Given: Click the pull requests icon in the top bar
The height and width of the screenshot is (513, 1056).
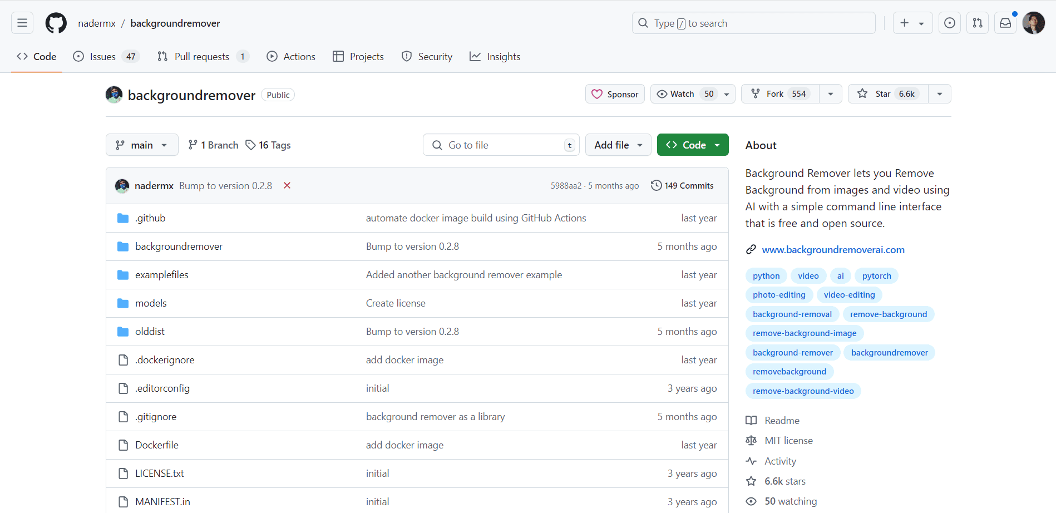Looking at the screenshot, I should 978,23.
